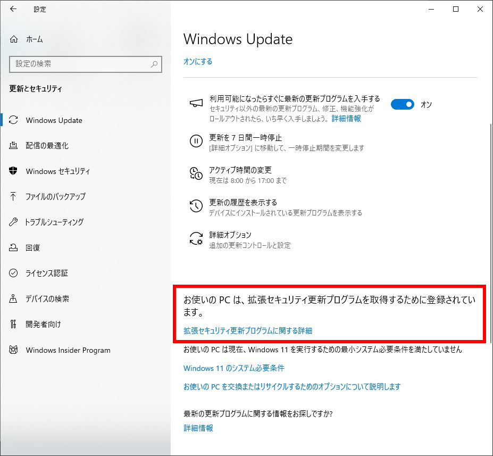Click in the 設定の検索 search field
This screenshot has width=493, height=456.
[x=86, y=64]
